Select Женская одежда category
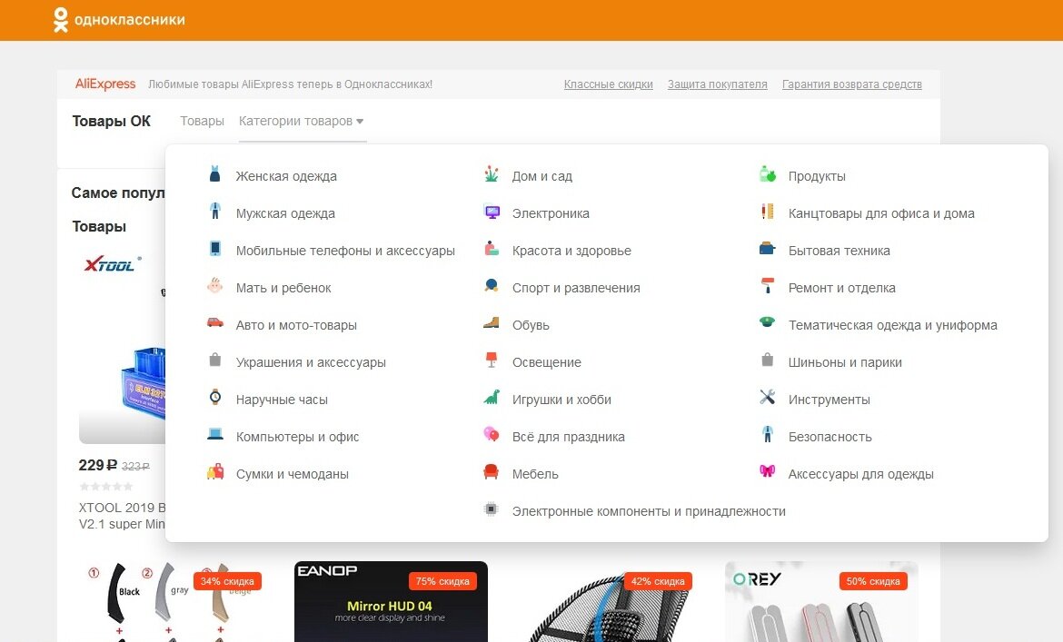 [x=286, y=176]
